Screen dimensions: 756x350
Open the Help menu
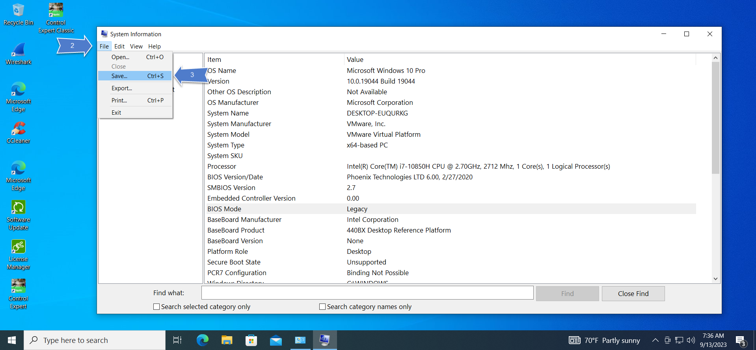click(155, 46)
